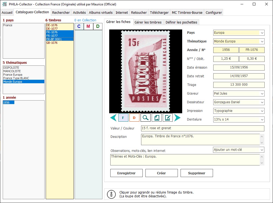Select France Type BLANC thématique
Image resolution: width=273 pixels, height=203 pixels.
click(24, 78)
